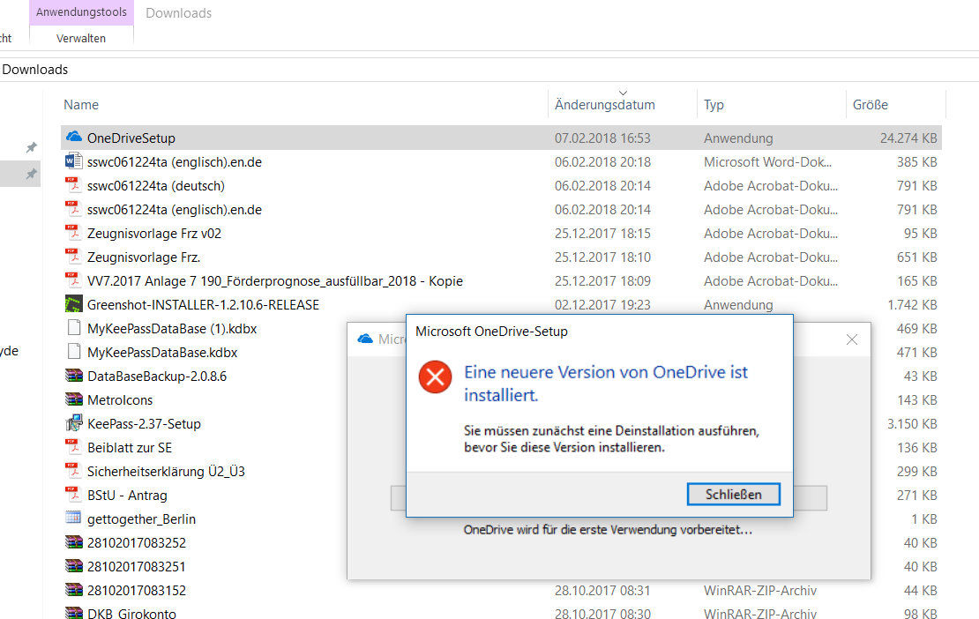Click the size value 1.742 KB
The width and height of the screenshot is (979, 619).
click(912, 305)
